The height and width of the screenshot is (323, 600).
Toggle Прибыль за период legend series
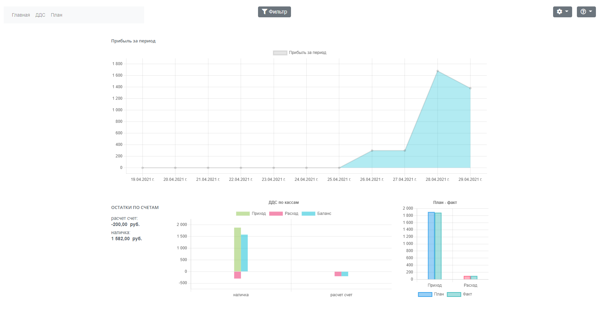tap(299, 53)
